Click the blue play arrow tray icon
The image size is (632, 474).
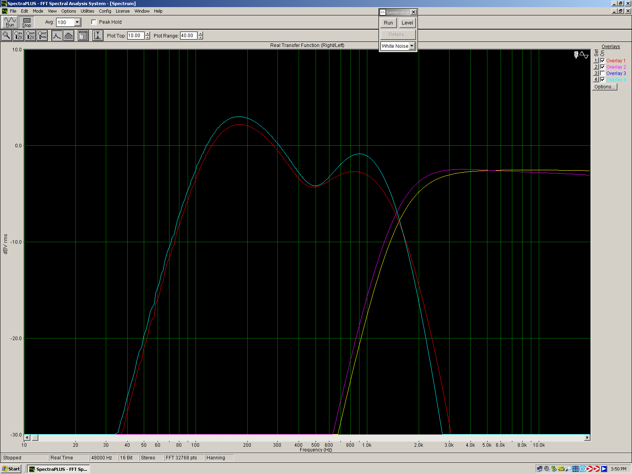pyautogui.click(x=604, y=469)
